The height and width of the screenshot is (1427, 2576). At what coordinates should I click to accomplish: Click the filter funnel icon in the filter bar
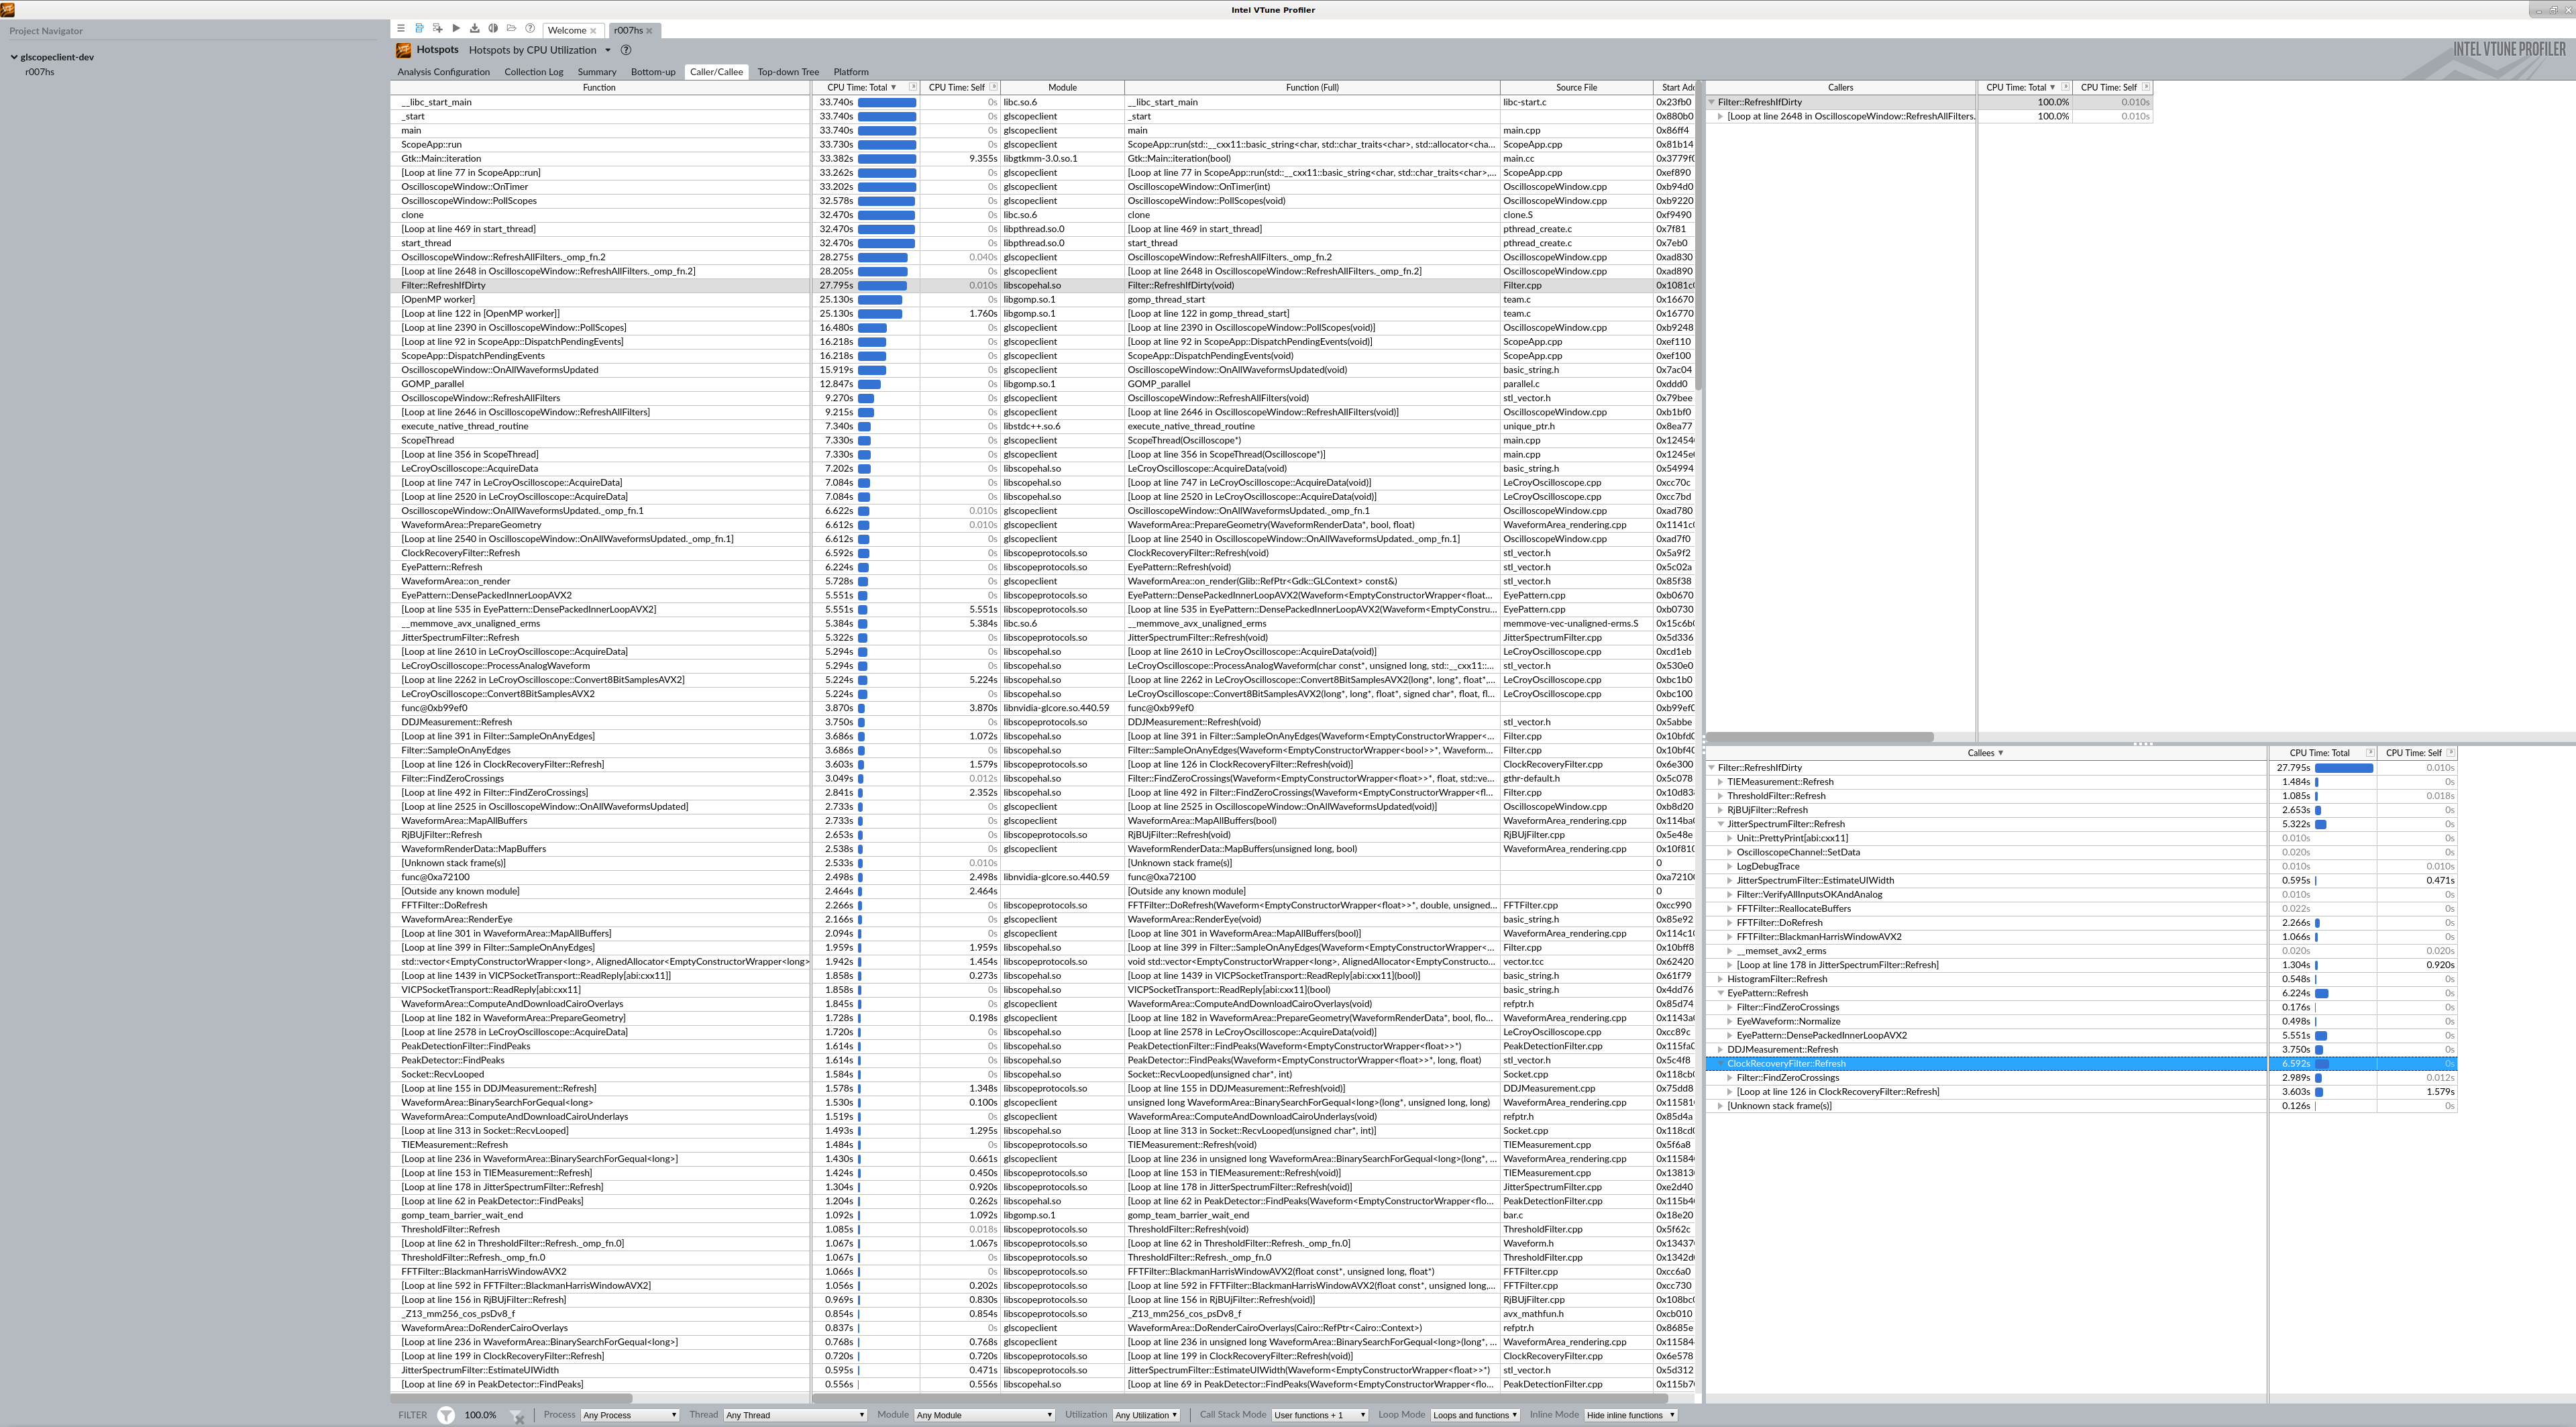pos(446,1415)
